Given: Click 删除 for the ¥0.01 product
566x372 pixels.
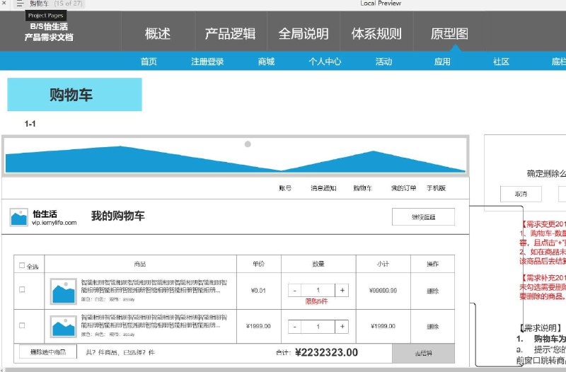Looking at the screenshot, I should [432, 291].
